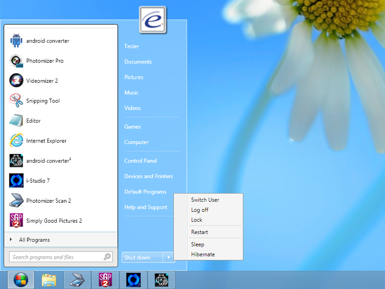Open Devices and Printers
This screenshot has height=289, width=385.
coord(149,176)
